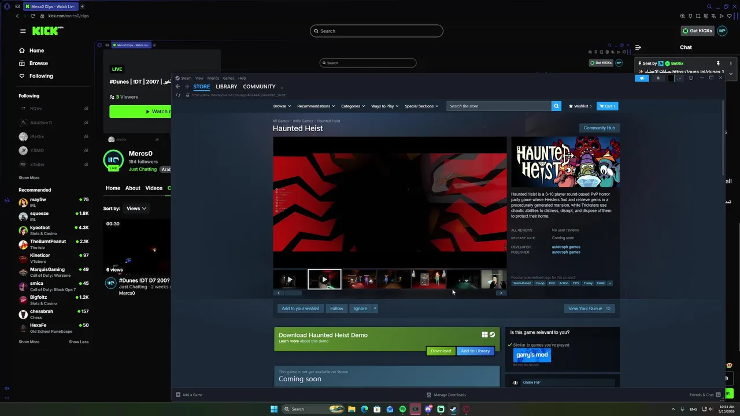The width and height of the screenshot is (740, 416).
Task: Go back in the Steam client
Action: 178,87
